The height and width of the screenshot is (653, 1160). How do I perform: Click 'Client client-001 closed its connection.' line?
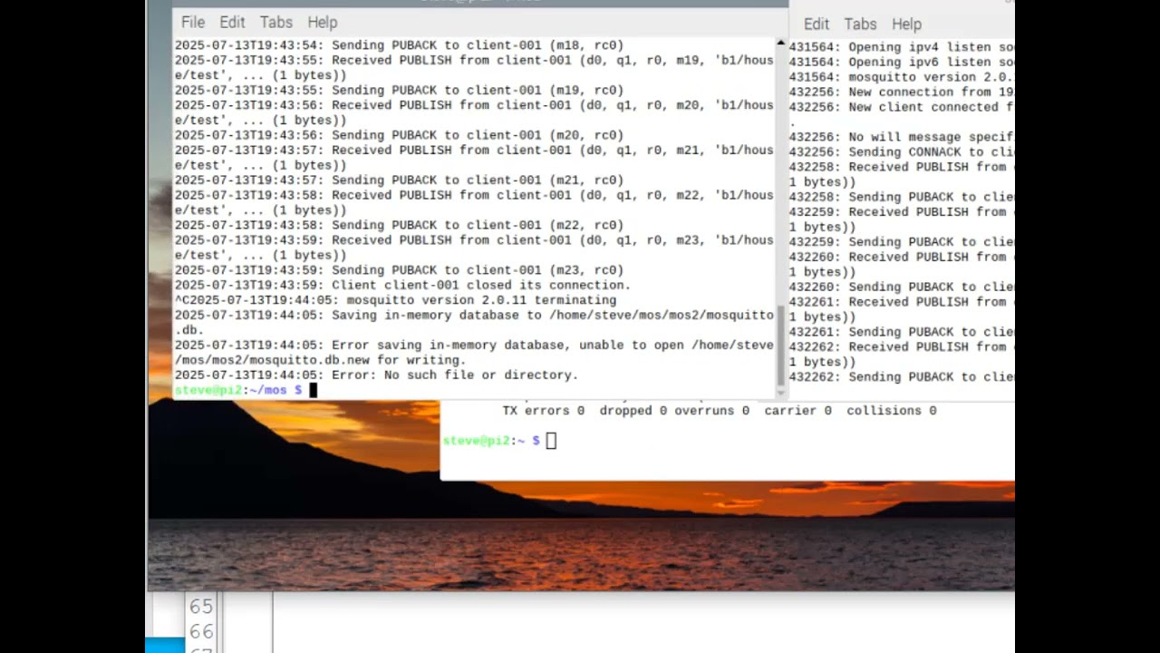pos(401,285)
